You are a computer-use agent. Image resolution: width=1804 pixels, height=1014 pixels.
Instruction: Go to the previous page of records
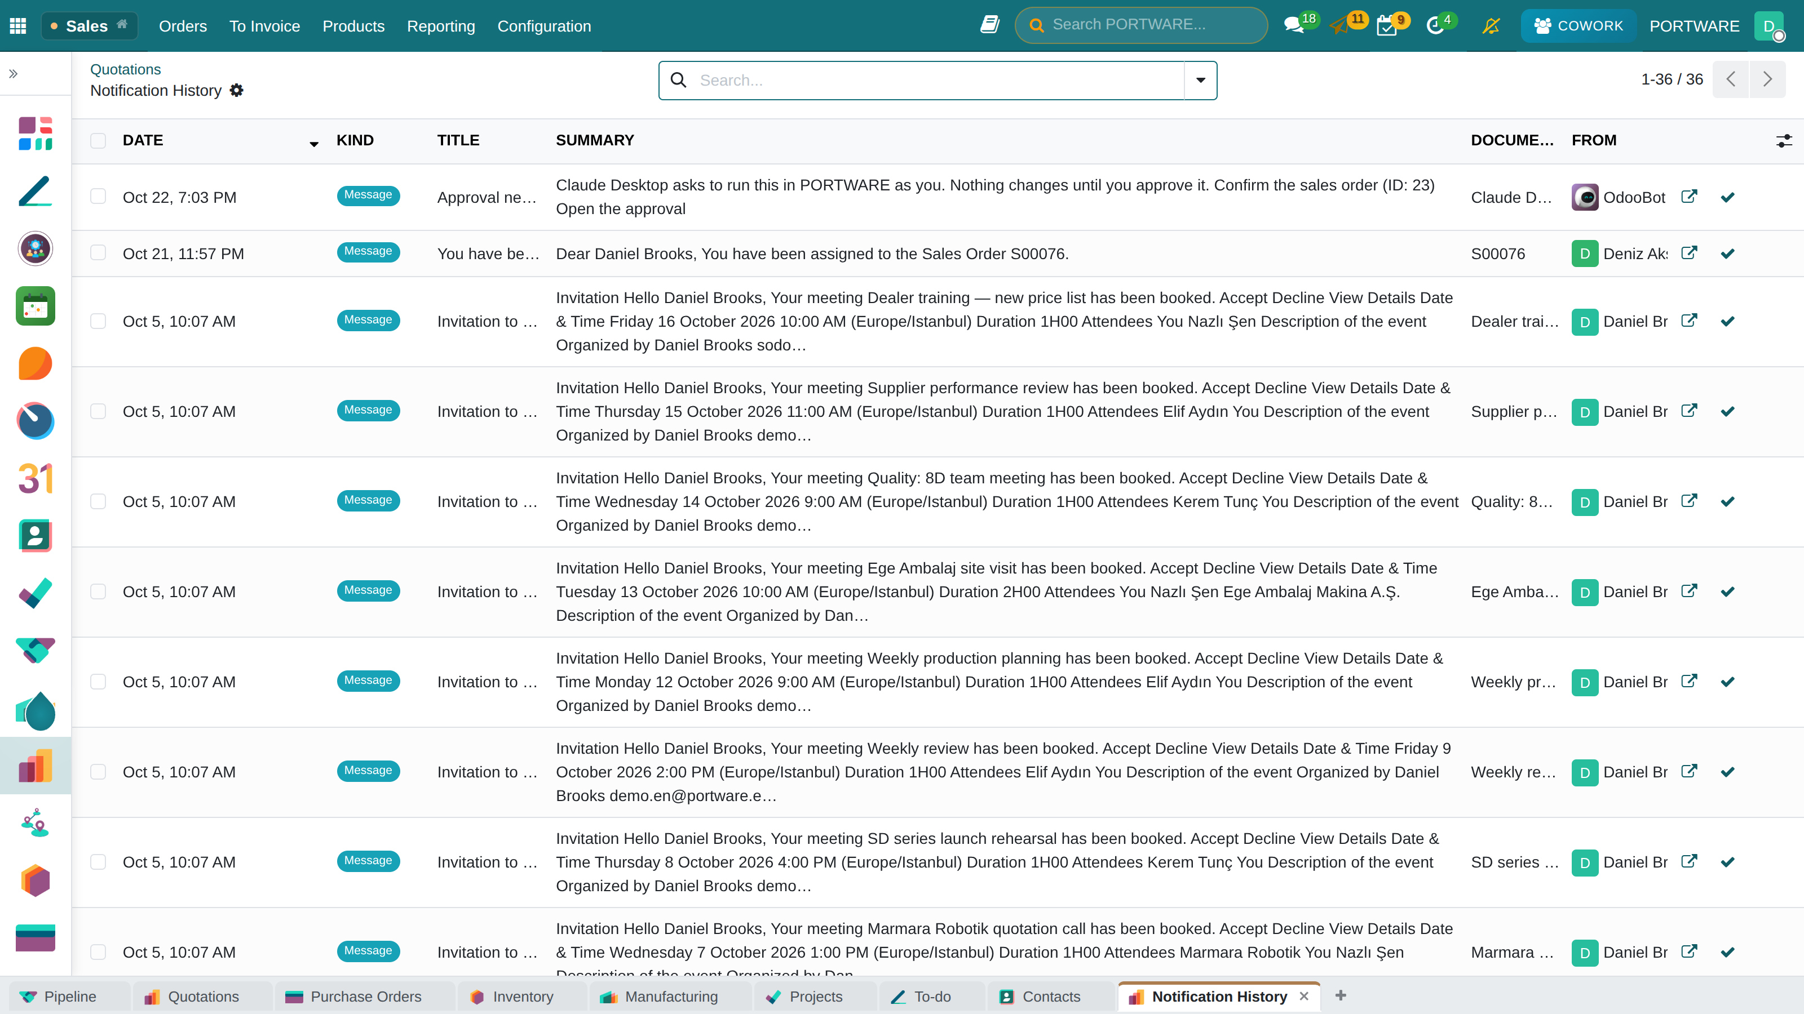click(1731, 79)
